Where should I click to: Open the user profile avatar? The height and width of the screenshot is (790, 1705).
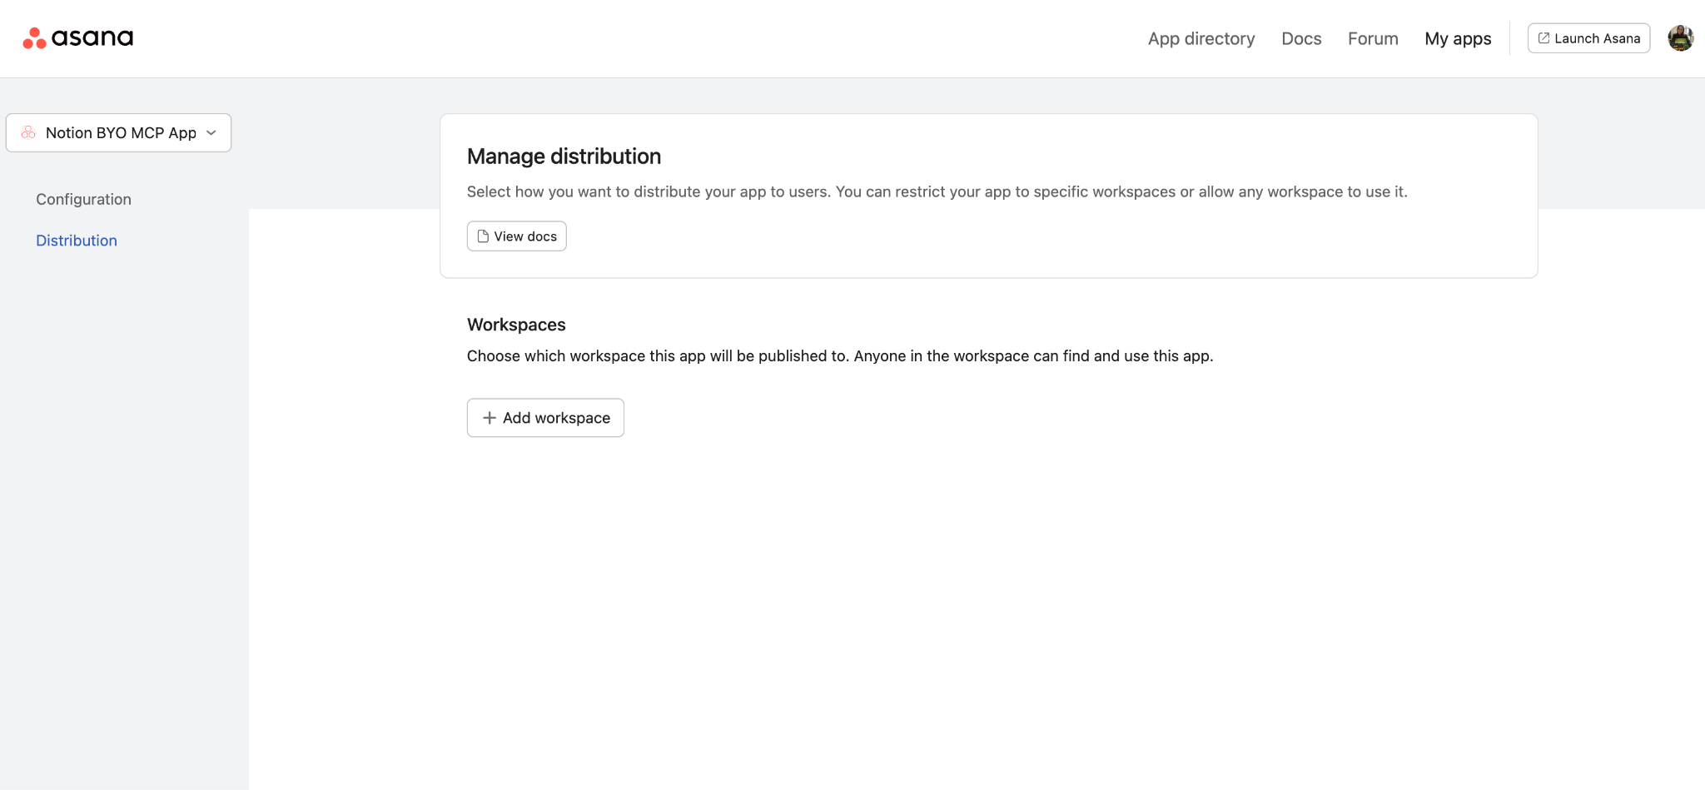tap(1680, 38)
